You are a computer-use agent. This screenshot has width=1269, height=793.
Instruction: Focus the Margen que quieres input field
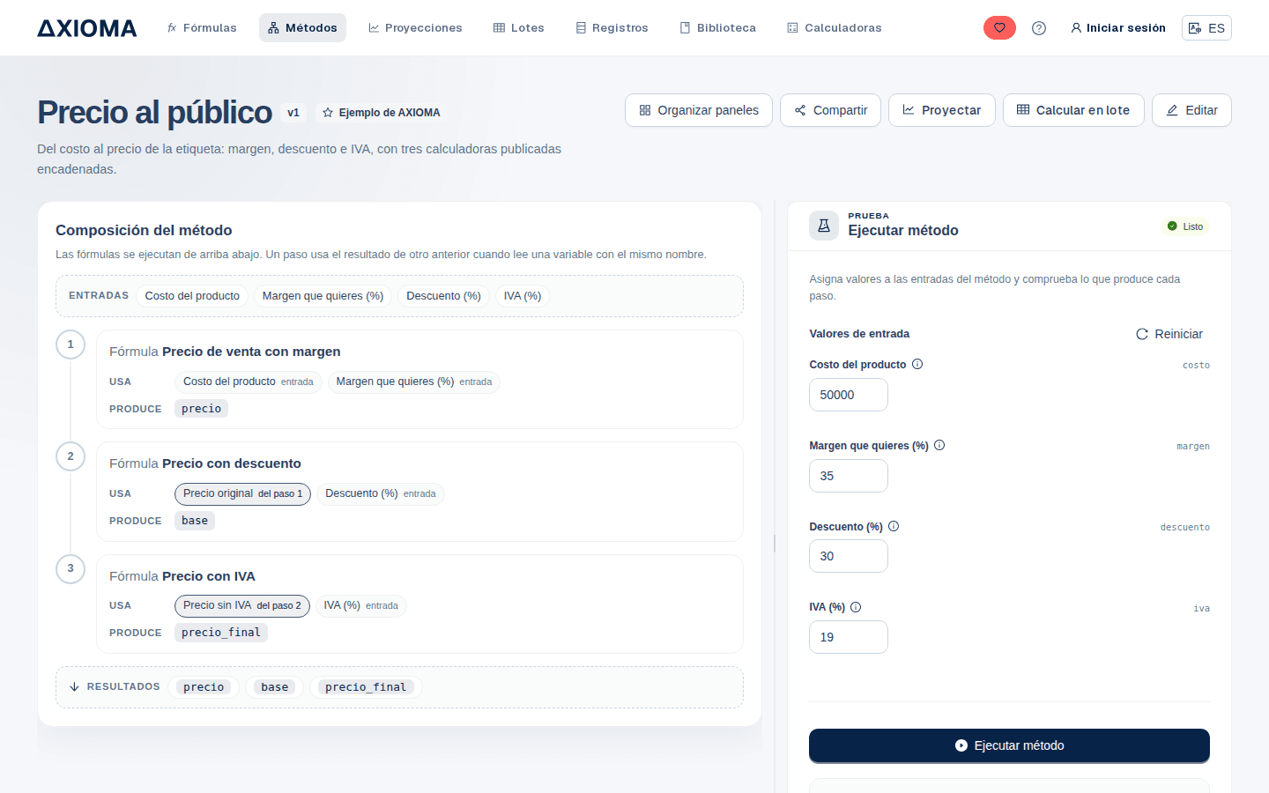pyautogui.click(x=849, y=476)
